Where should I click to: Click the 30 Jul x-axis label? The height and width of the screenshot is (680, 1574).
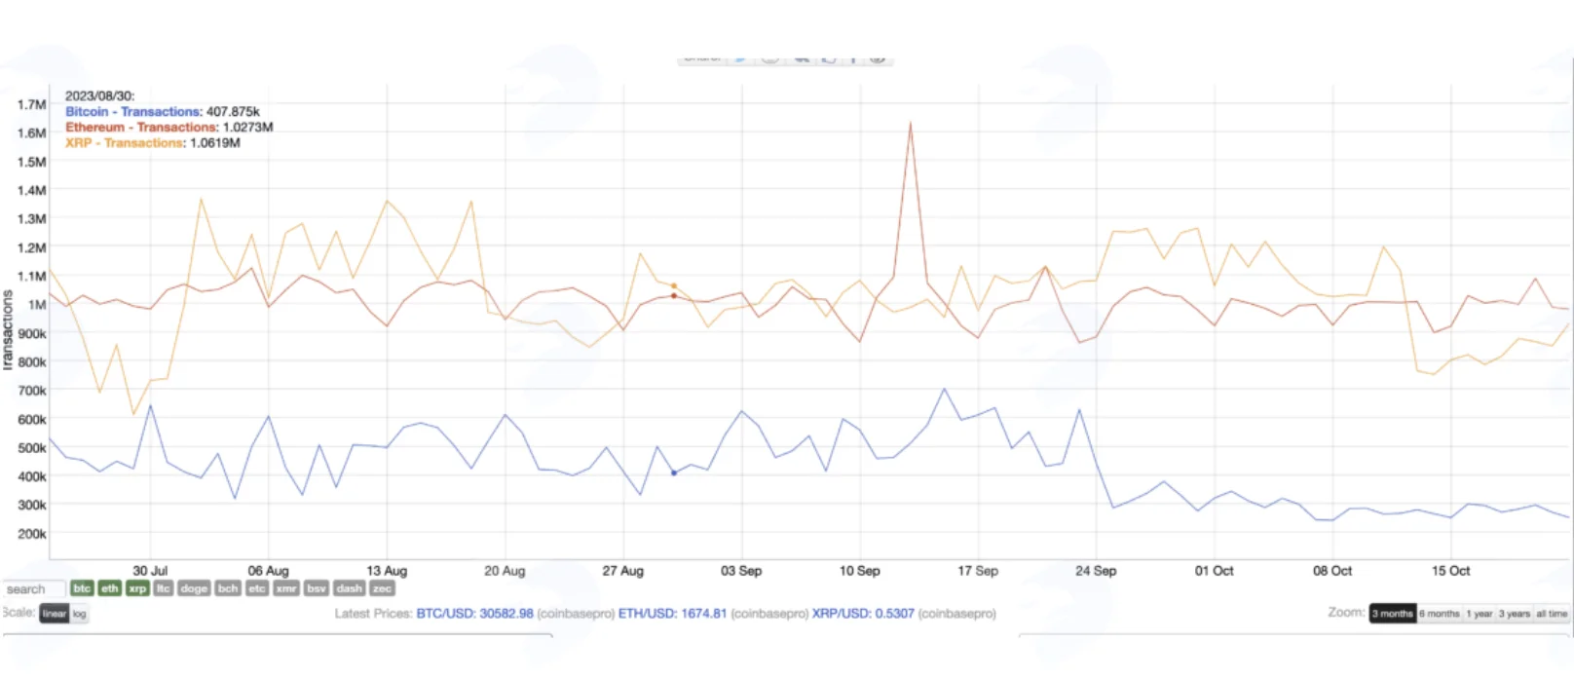pyautogui.click(x=150, y=571)
